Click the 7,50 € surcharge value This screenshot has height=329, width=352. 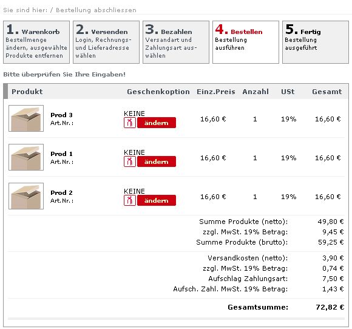click(x=333, y=279)
